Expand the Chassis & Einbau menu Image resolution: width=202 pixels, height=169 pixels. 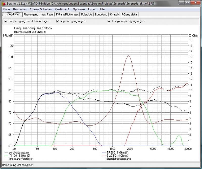(x=41, y=9)
